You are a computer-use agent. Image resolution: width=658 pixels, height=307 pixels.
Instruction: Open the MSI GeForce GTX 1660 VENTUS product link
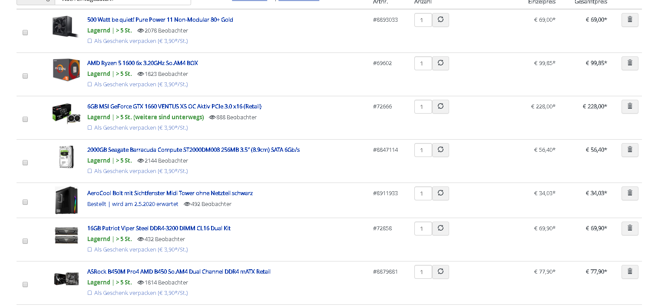pyautogui.click(x=174, y=107)
